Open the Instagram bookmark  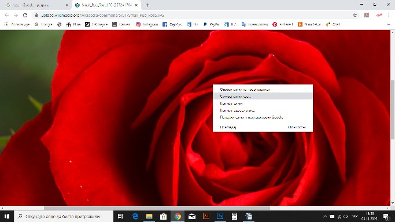point(147,24)
